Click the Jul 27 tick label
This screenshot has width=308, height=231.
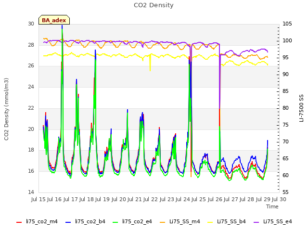coord(231,199)
